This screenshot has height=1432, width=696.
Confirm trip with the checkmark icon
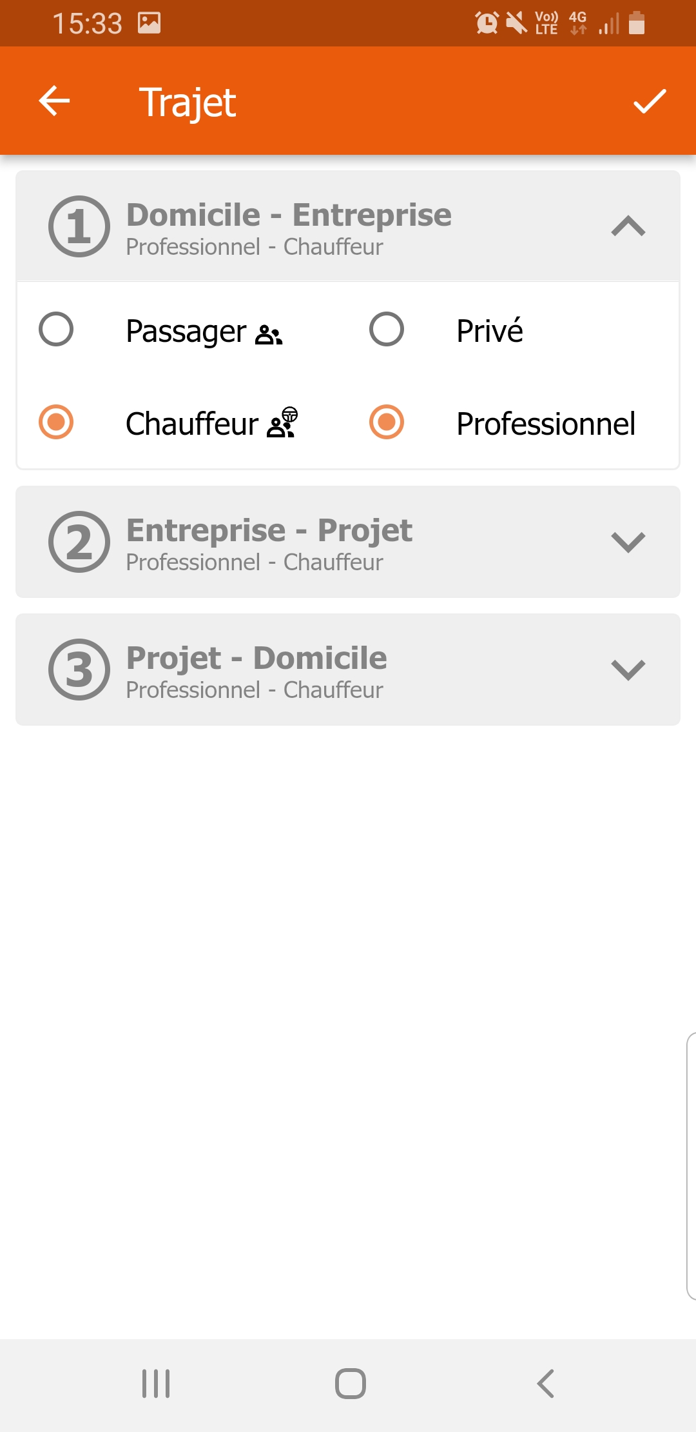649,101
